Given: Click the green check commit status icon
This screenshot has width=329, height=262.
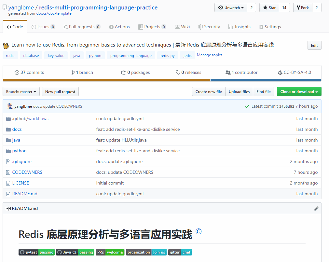Looking at the screenshot, I should (247, 106).
